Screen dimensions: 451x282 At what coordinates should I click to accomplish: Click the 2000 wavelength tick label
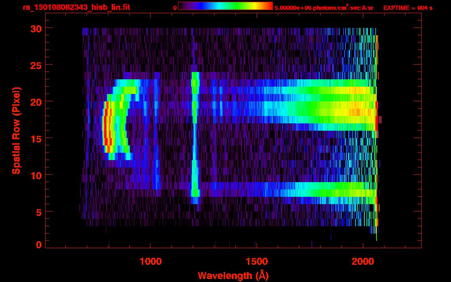(x=363, y=261)
